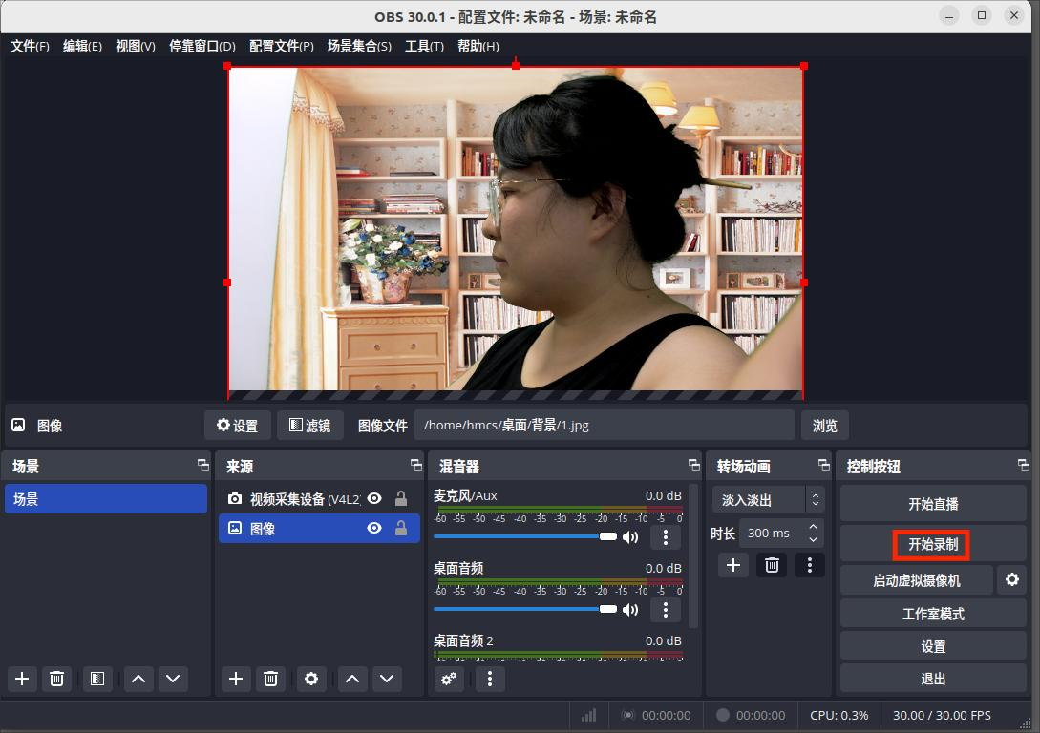Click 退出 to exit OBS
Viewport: 1040px width, 733px height.
[932, 679]
